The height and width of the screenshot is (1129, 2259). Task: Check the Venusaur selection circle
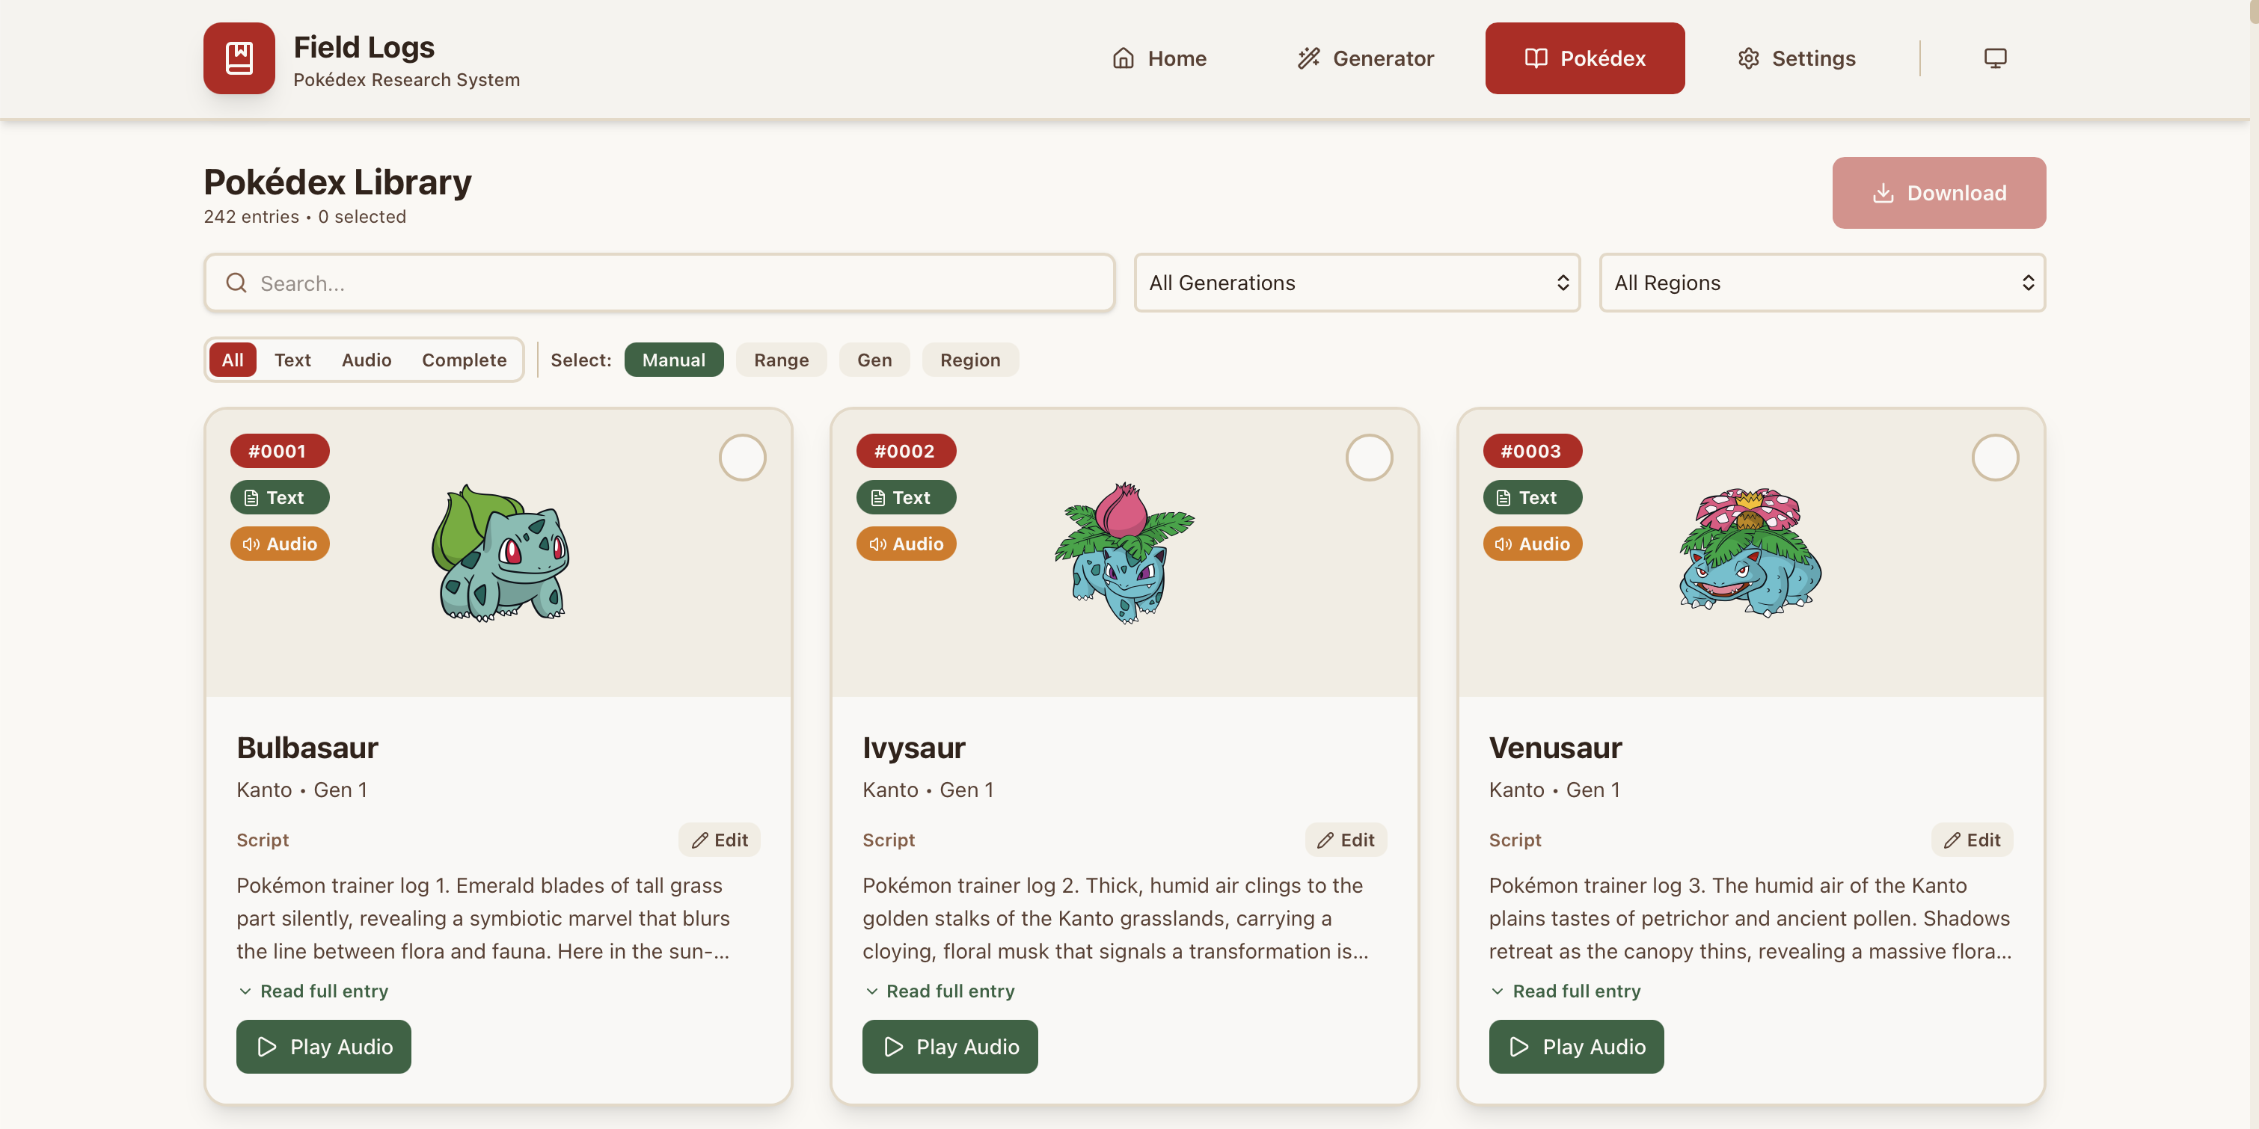point(1994,458)
